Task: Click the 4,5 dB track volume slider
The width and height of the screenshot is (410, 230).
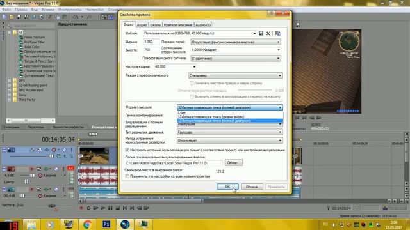Action: (x=32, y=176)
